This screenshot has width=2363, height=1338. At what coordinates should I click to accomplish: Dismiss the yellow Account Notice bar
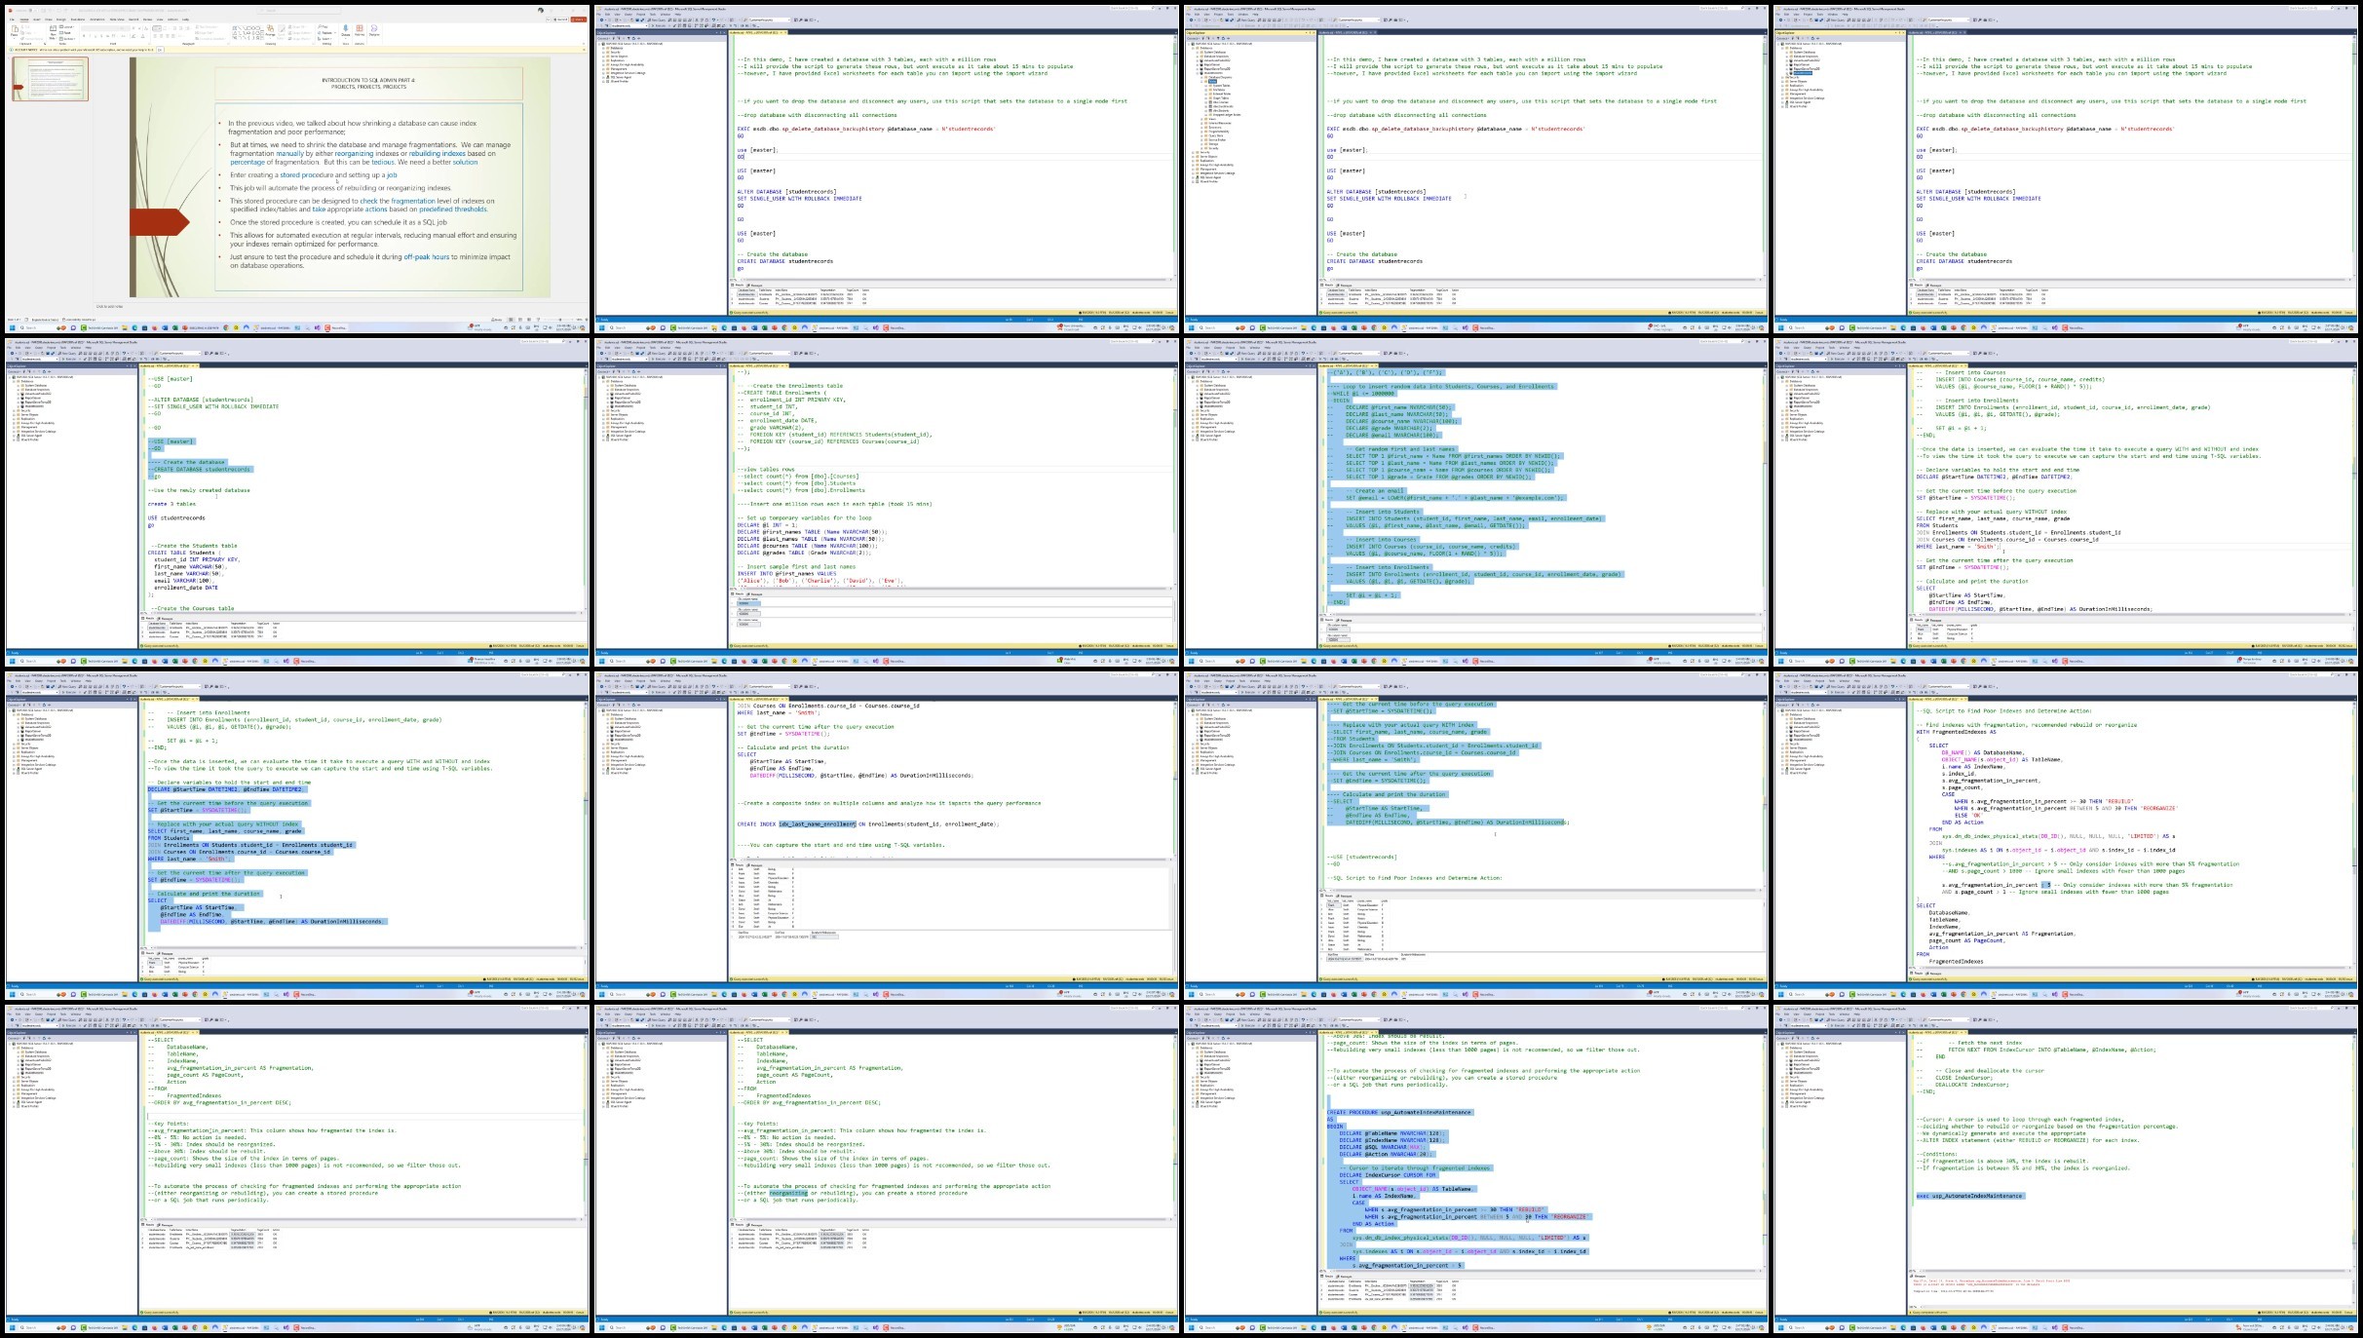click(584, 50)
